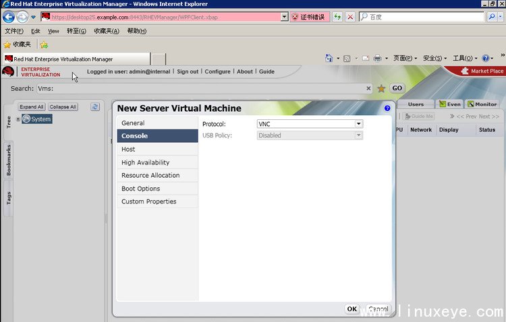Open the 页面(P) command menu
The height and width of the screenshot is (322, 506).
tap(405, 59)
